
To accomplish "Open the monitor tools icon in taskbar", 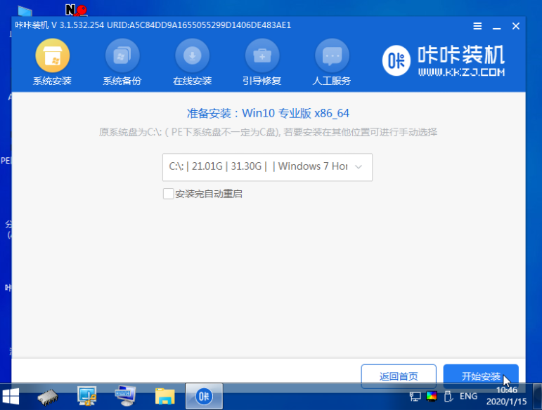I will click(x=88, y=397).
